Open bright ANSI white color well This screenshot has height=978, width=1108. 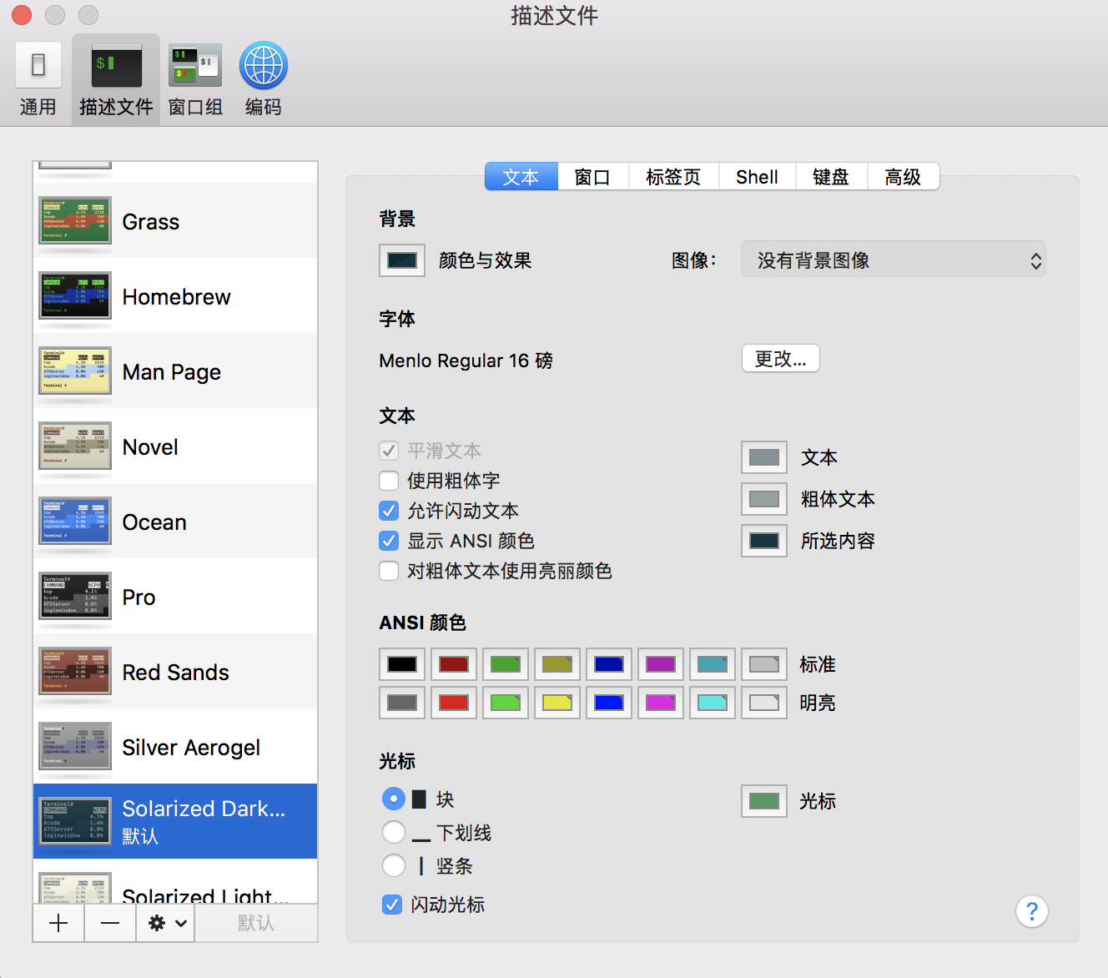point(764,703)
